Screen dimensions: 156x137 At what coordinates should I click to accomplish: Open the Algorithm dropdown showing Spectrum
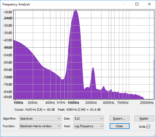pyautogui.click(x=40, y=118)
